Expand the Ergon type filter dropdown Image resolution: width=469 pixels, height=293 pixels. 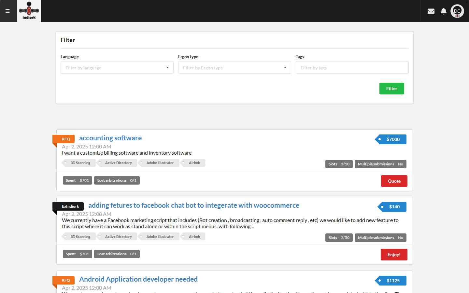coord(234,67)
